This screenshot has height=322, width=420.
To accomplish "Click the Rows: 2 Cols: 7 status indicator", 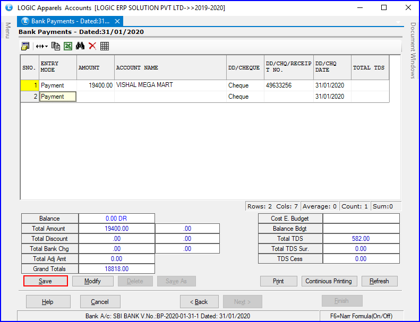I will click(x=273, y=206).
